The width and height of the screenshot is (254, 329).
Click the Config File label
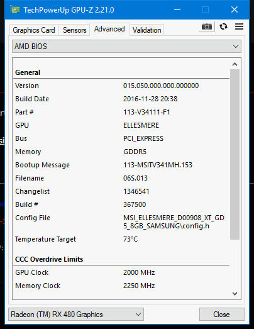tap(33, 218)
